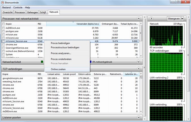
Task: Select the checkbox next to chrome.exe
Action: 3,44
